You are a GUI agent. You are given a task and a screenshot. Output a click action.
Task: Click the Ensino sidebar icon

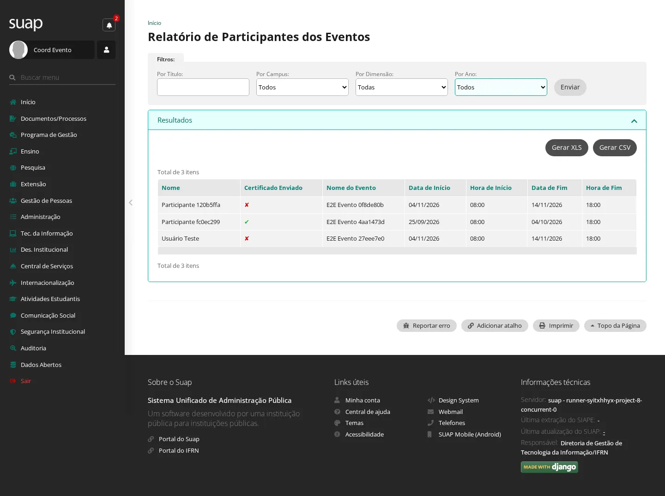(13, 151)
